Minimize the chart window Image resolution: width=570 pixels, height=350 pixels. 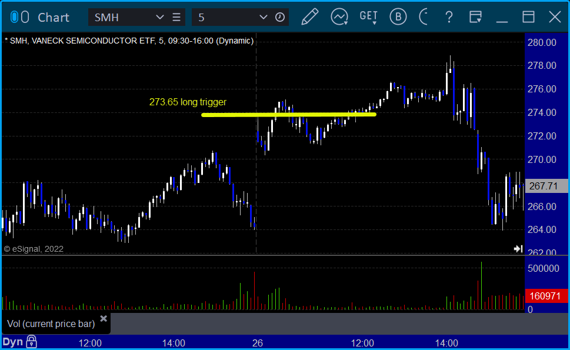point(502,21)
